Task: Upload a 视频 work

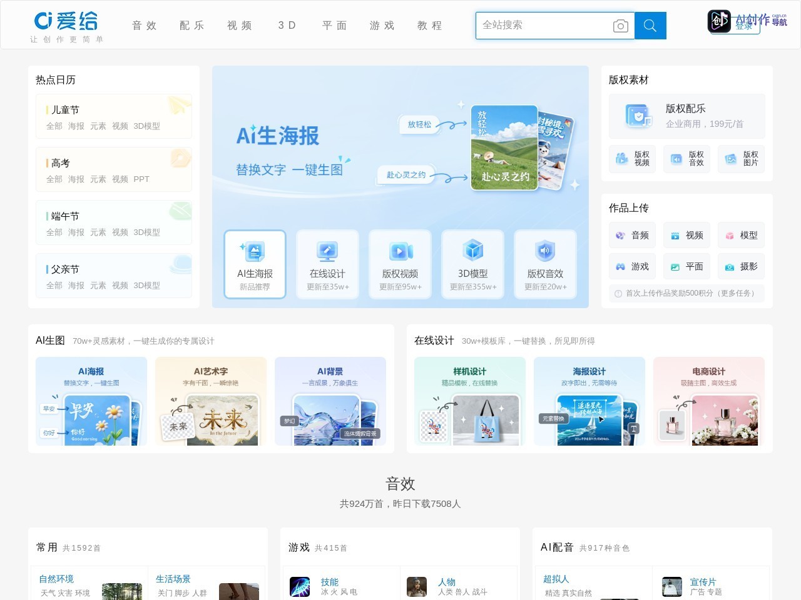Action: [x=686, y=236]
